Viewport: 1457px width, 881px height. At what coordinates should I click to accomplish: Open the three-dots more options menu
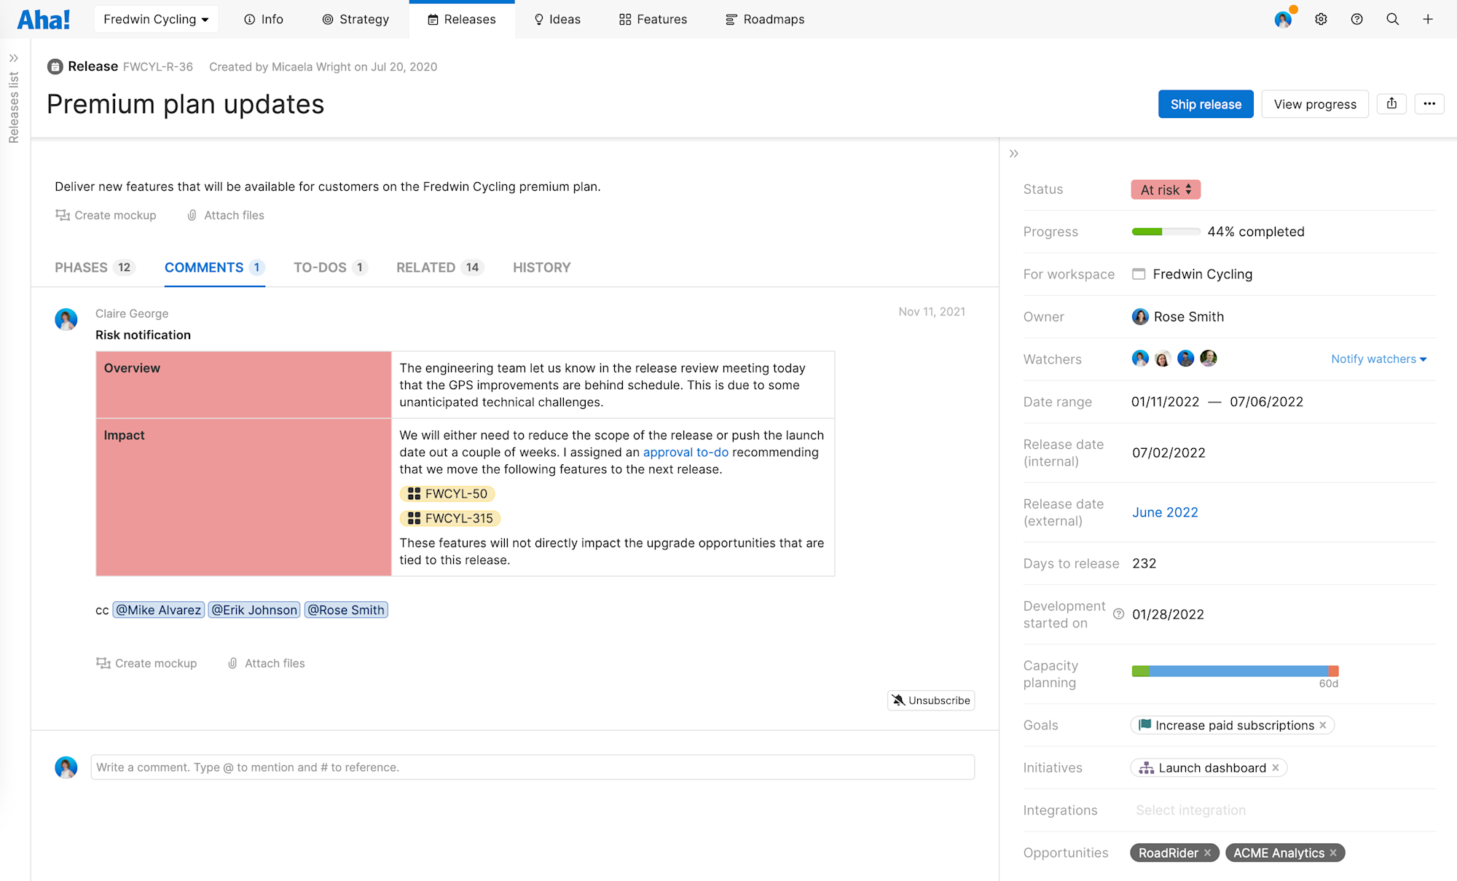1429,103
